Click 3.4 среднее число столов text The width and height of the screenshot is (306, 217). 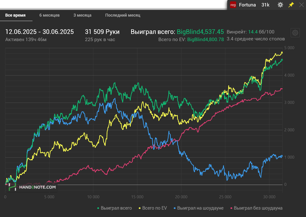point(256,39)
